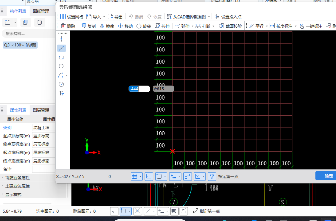Switch to 图层管理 tab
Screen dimensions: 336x221
(x=41, y=110)
